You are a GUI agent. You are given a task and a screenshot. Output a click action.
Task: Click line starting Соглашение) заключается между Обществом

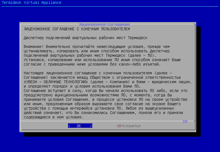[102, 77]
